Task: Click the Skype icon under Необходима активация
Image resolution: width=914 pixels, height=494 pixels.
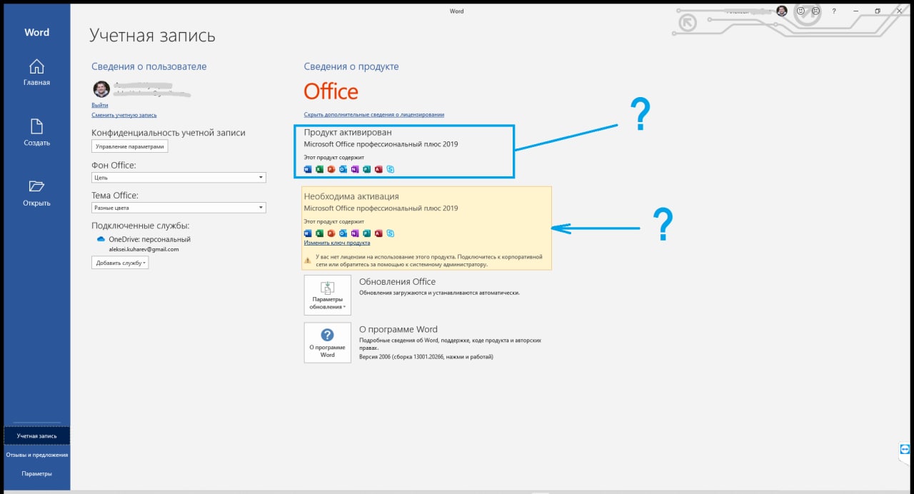Action: point(390,233)
